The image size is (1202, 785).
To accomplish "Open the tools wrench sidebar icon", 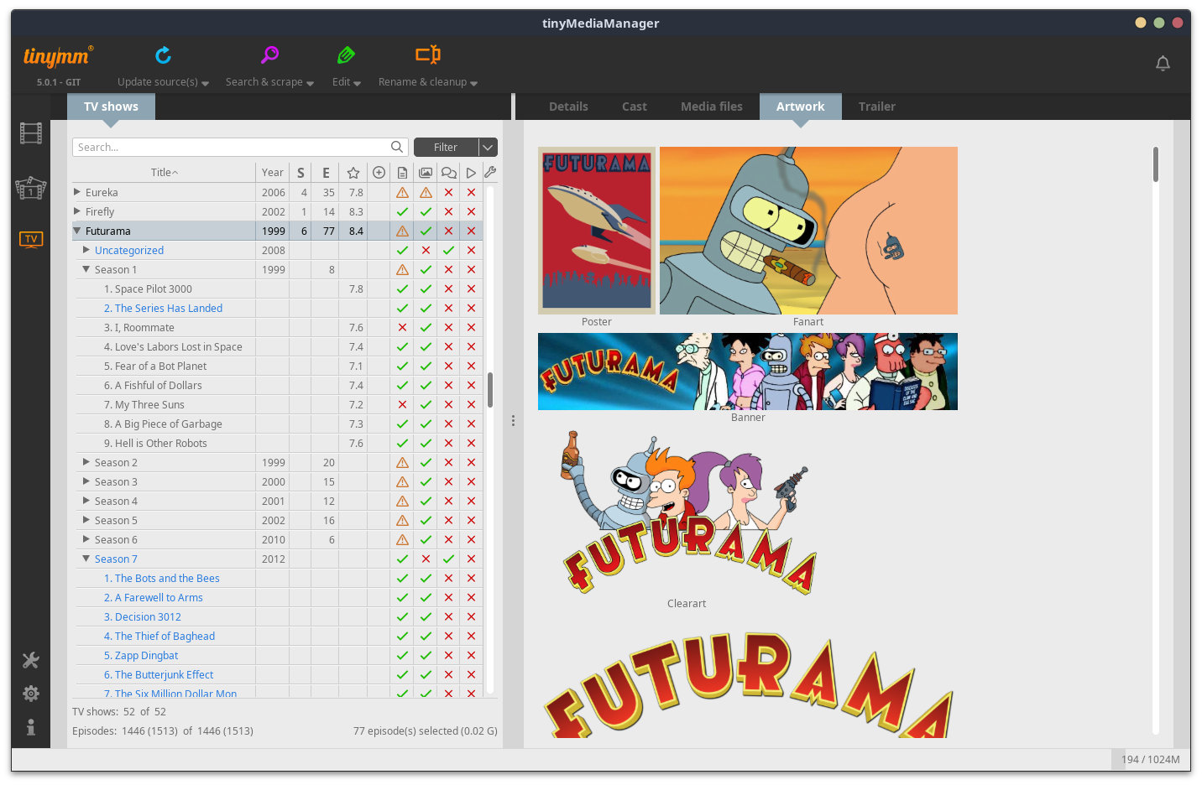I will (x=31, y=661).
